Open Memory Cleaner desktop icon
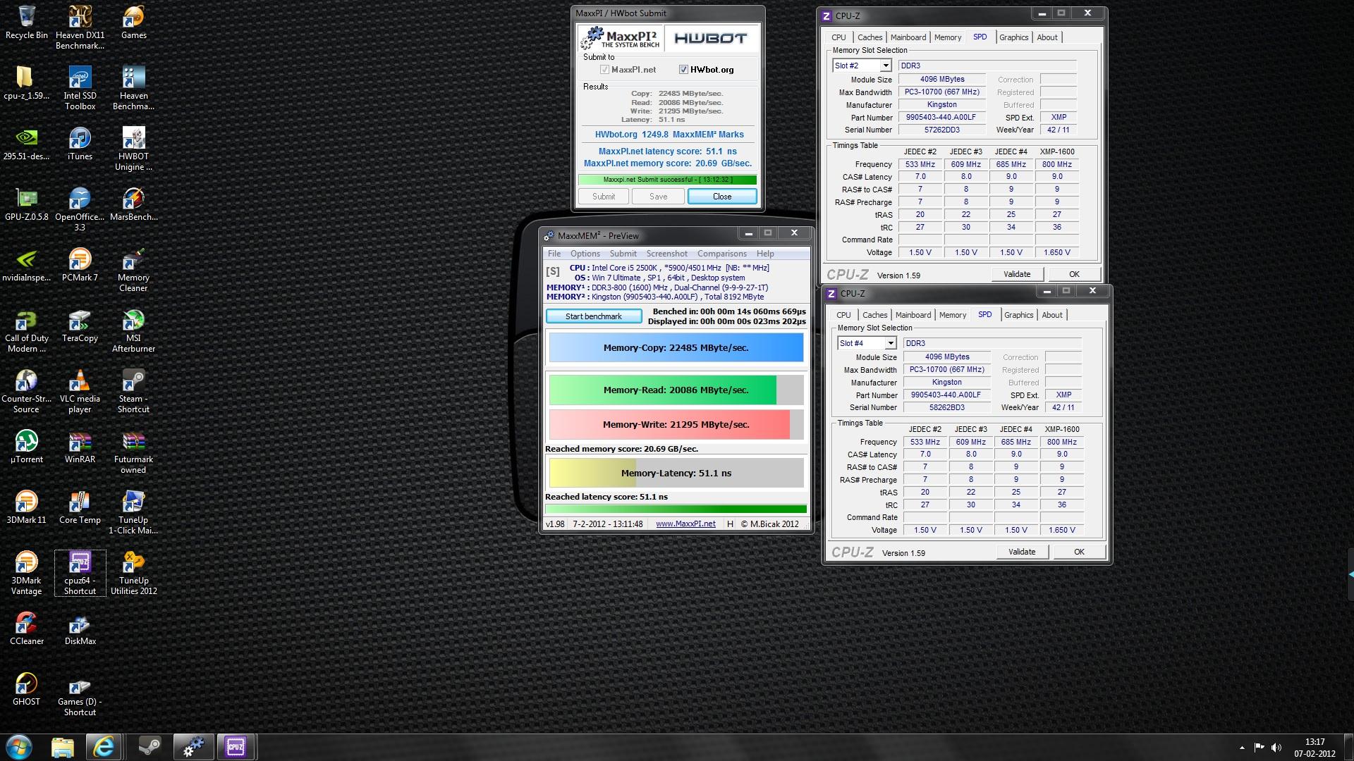The image size is (1354, 761). 133,270
